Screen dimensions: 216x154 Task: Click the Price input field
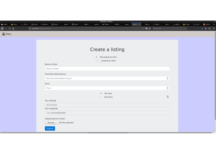pyautogui.click(x=107, y=88)
